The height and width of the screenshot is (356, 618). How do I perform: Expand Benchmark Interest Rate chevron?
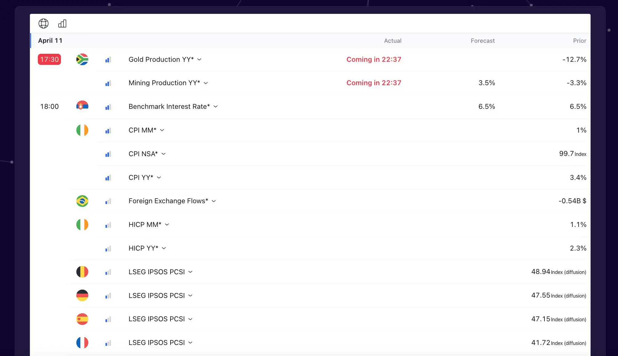(x=215, y=107)
